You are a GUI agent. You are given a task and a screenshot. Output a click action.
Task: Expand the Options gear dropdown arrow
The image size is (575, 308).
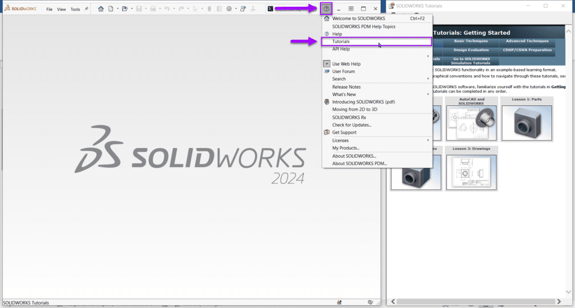pos(236,9)
